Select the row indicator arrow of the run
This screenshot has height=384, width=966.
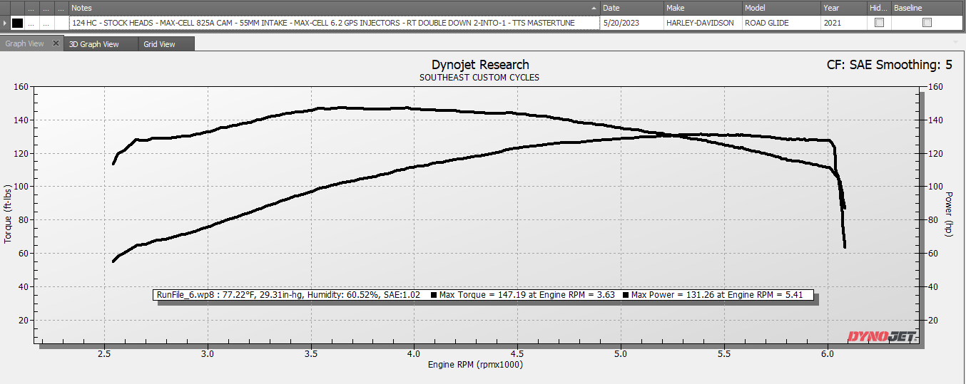[5, 23]
